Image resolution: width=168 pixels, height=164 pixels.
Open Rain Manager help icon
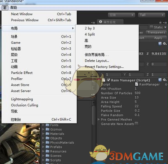(160, 80)
